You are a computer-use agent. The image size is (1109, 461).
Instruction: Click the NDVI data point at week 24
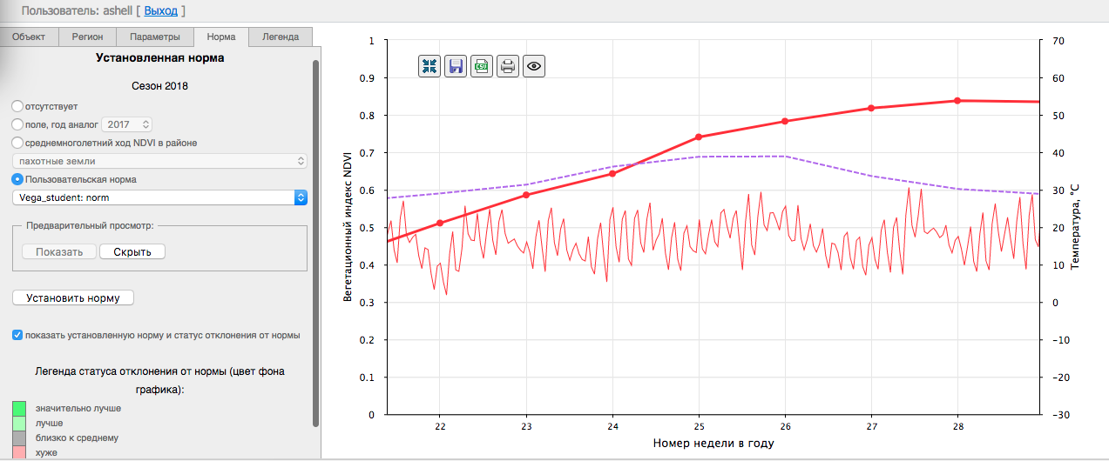pos(612,174)
